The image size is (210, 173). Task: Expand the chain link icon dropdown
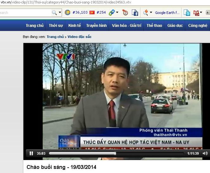(x=117, y=13)
